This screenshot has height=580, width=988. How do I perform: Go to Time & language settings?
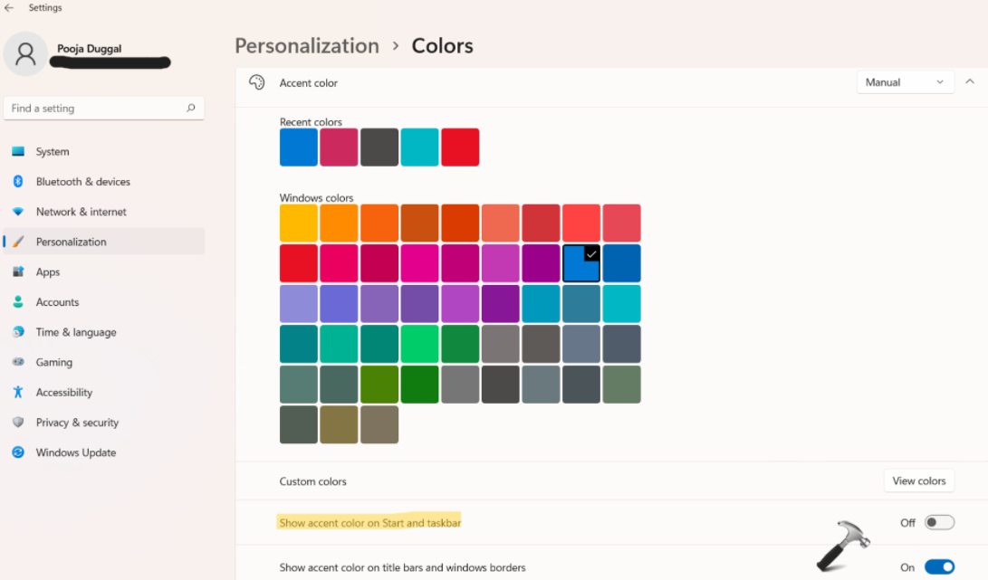pos(76,332)
